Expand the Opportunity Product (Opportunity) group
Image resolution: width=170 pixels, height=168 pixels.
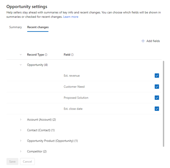click(x=21, y=141)
